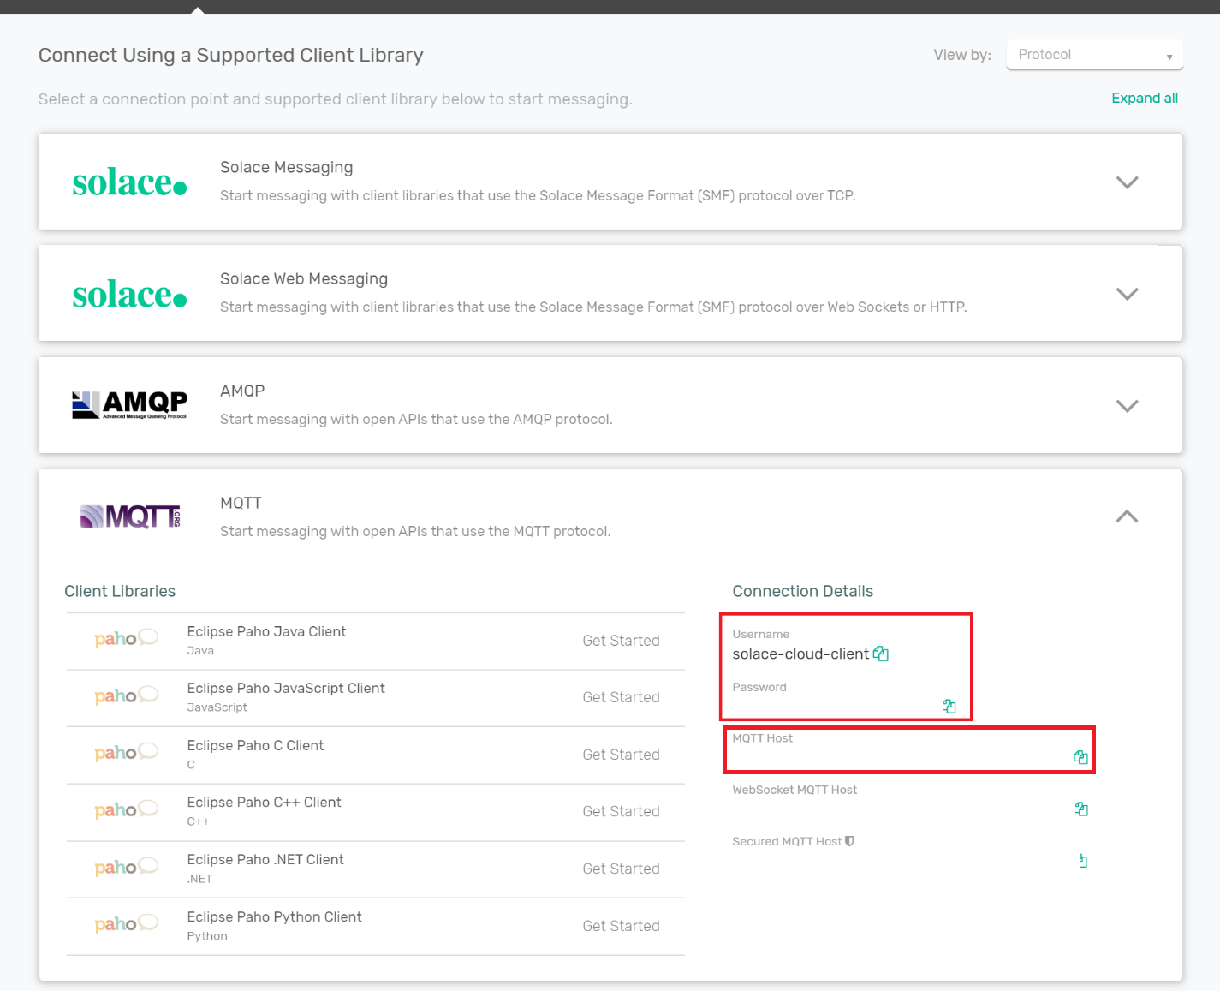Get Started with Eclipse Paho C++ Client
This screenshot has height=991, width=1220.
[621, 811]
